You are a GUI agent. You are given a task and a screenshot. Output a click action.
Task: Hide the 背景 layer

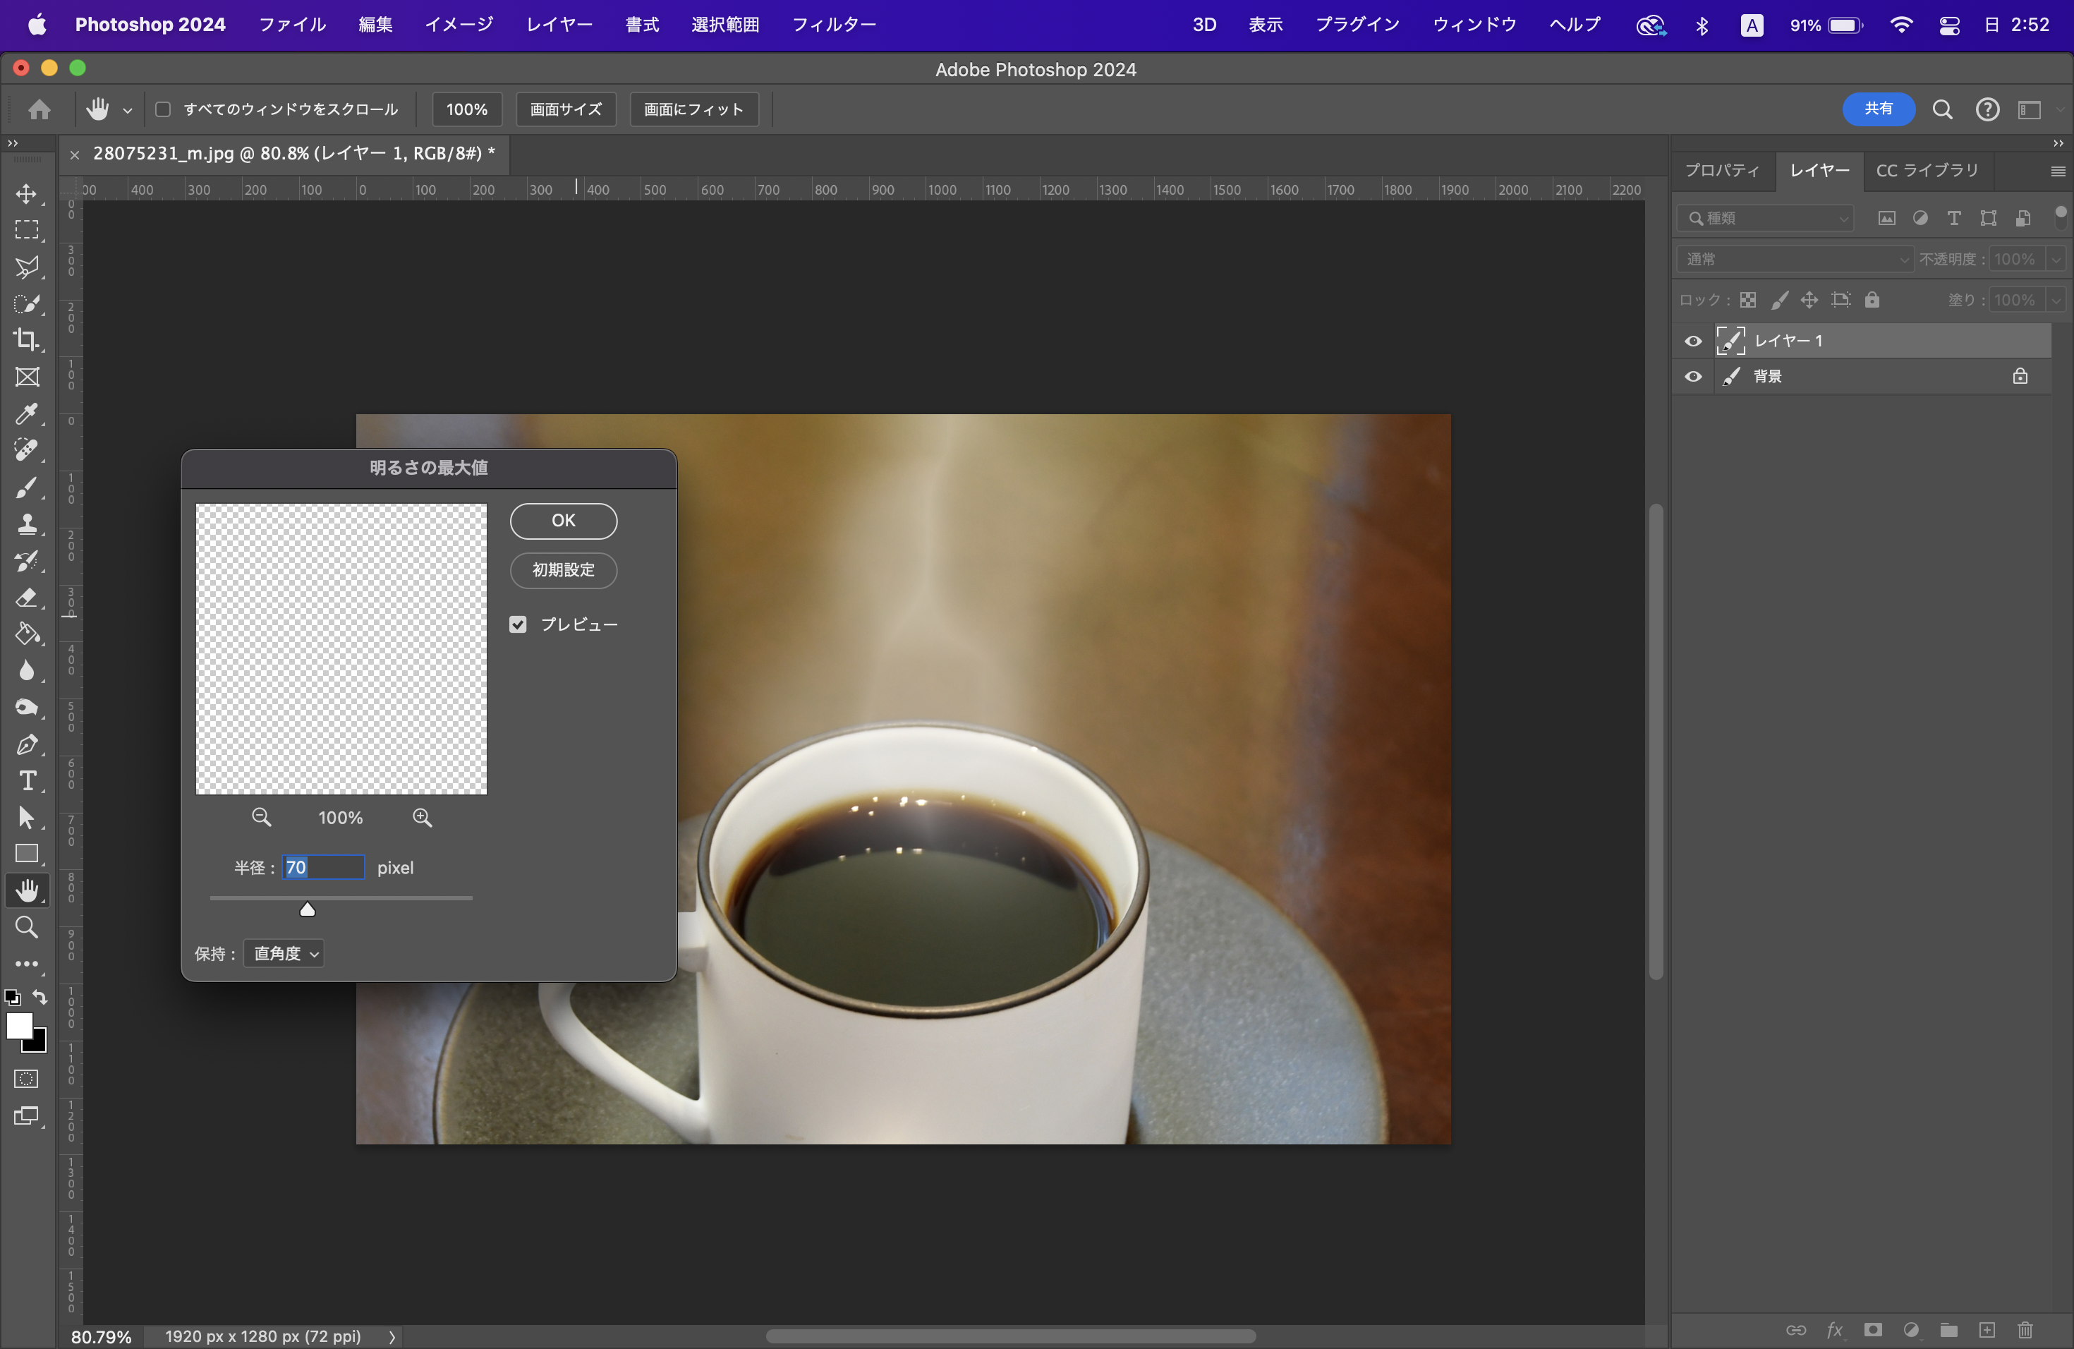[1692, 377]
